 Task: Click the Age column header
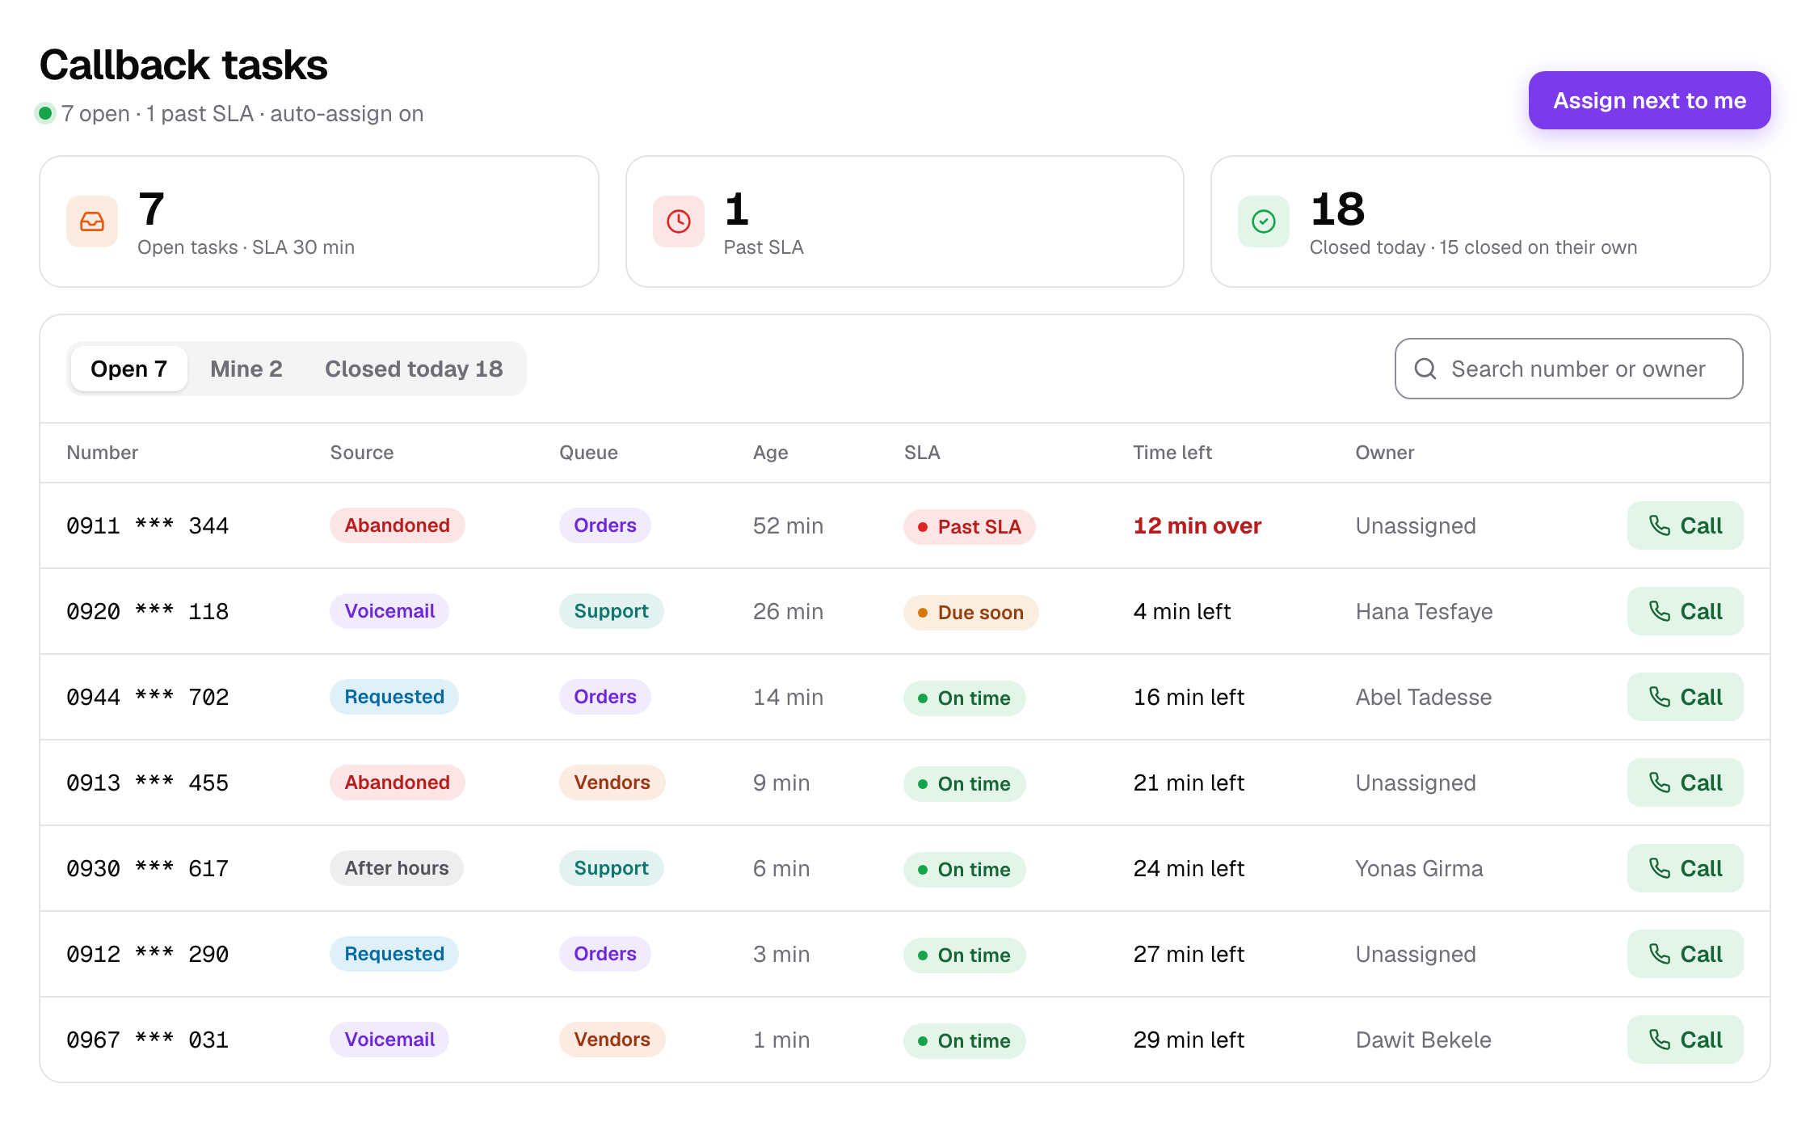(x=770, y=453)
